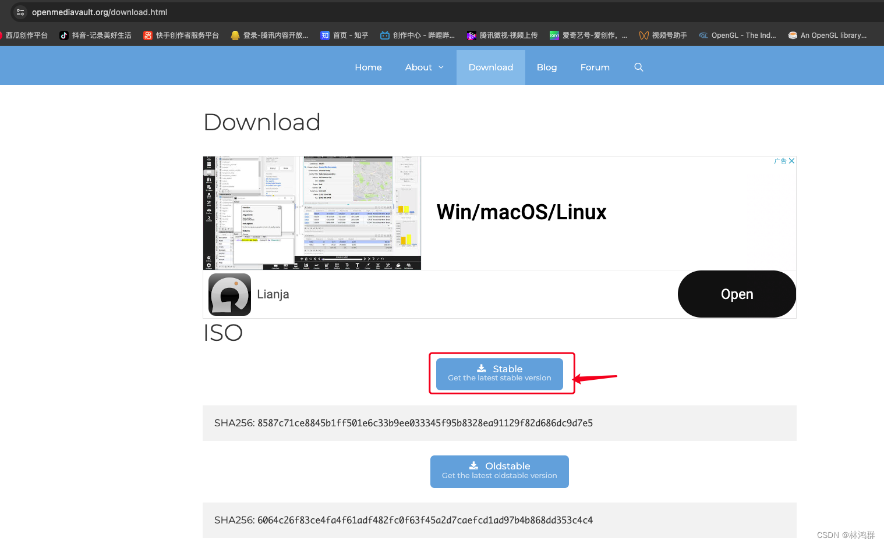Select the Download nav tab

490,67
